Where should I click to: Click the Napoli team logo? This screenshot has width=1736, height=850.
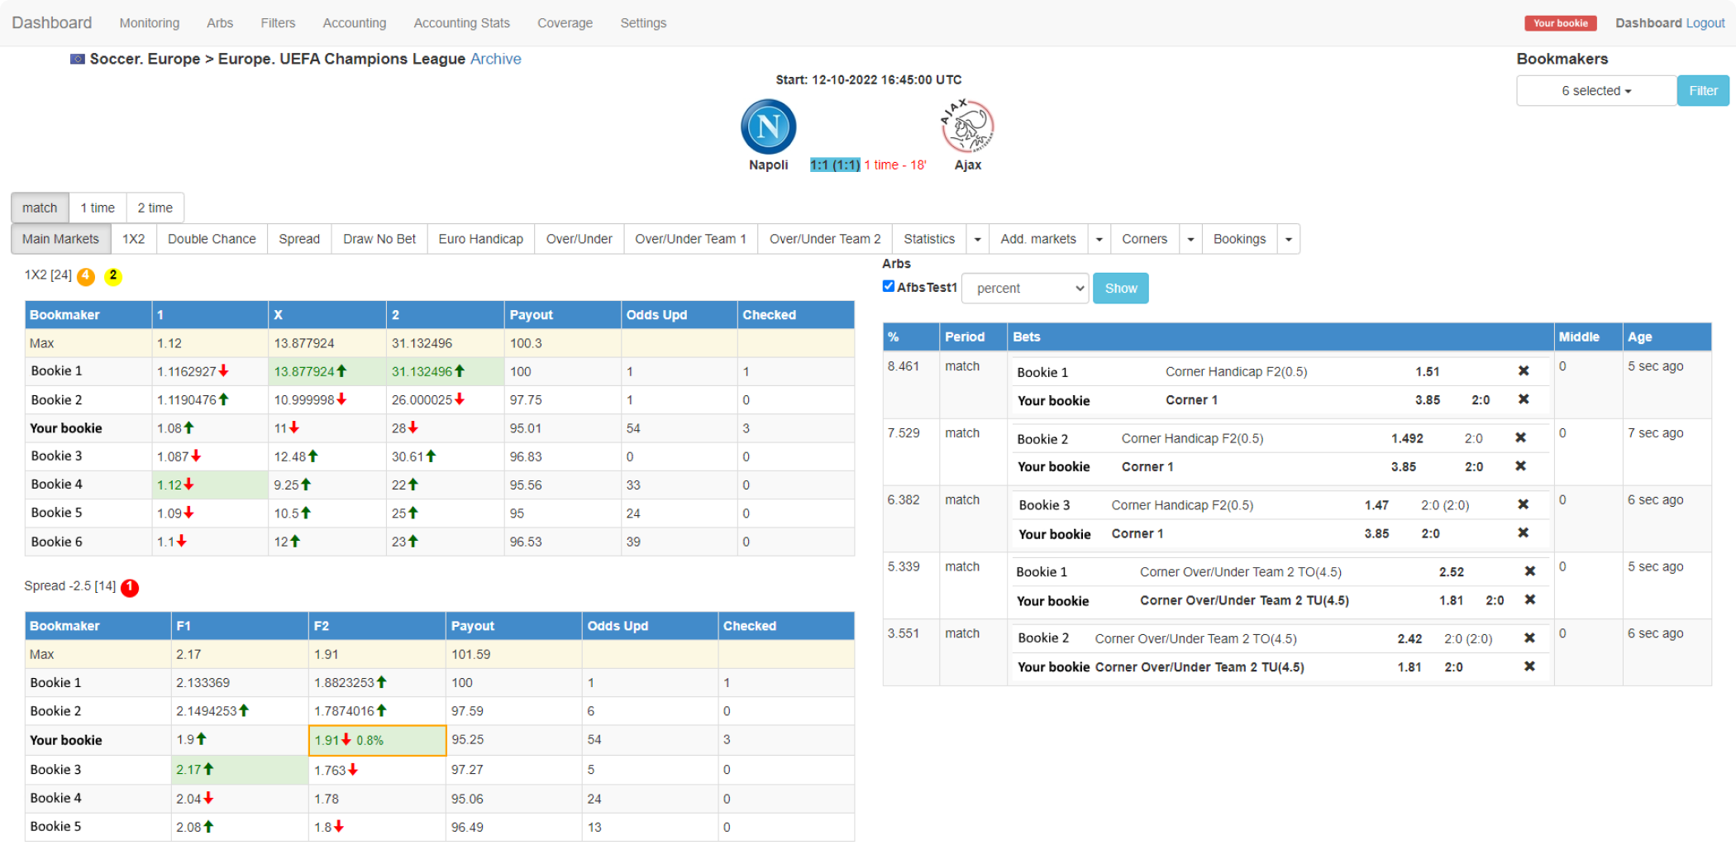(768, 127)
